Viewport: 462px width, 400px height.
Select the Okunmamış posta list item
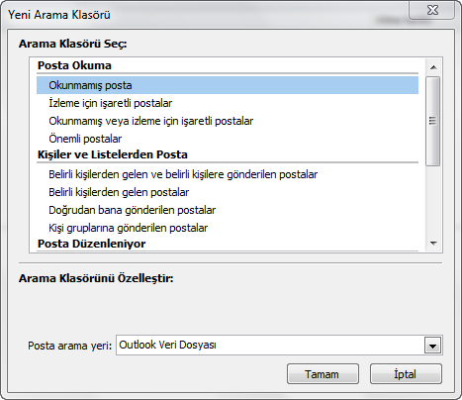point(228,85)
